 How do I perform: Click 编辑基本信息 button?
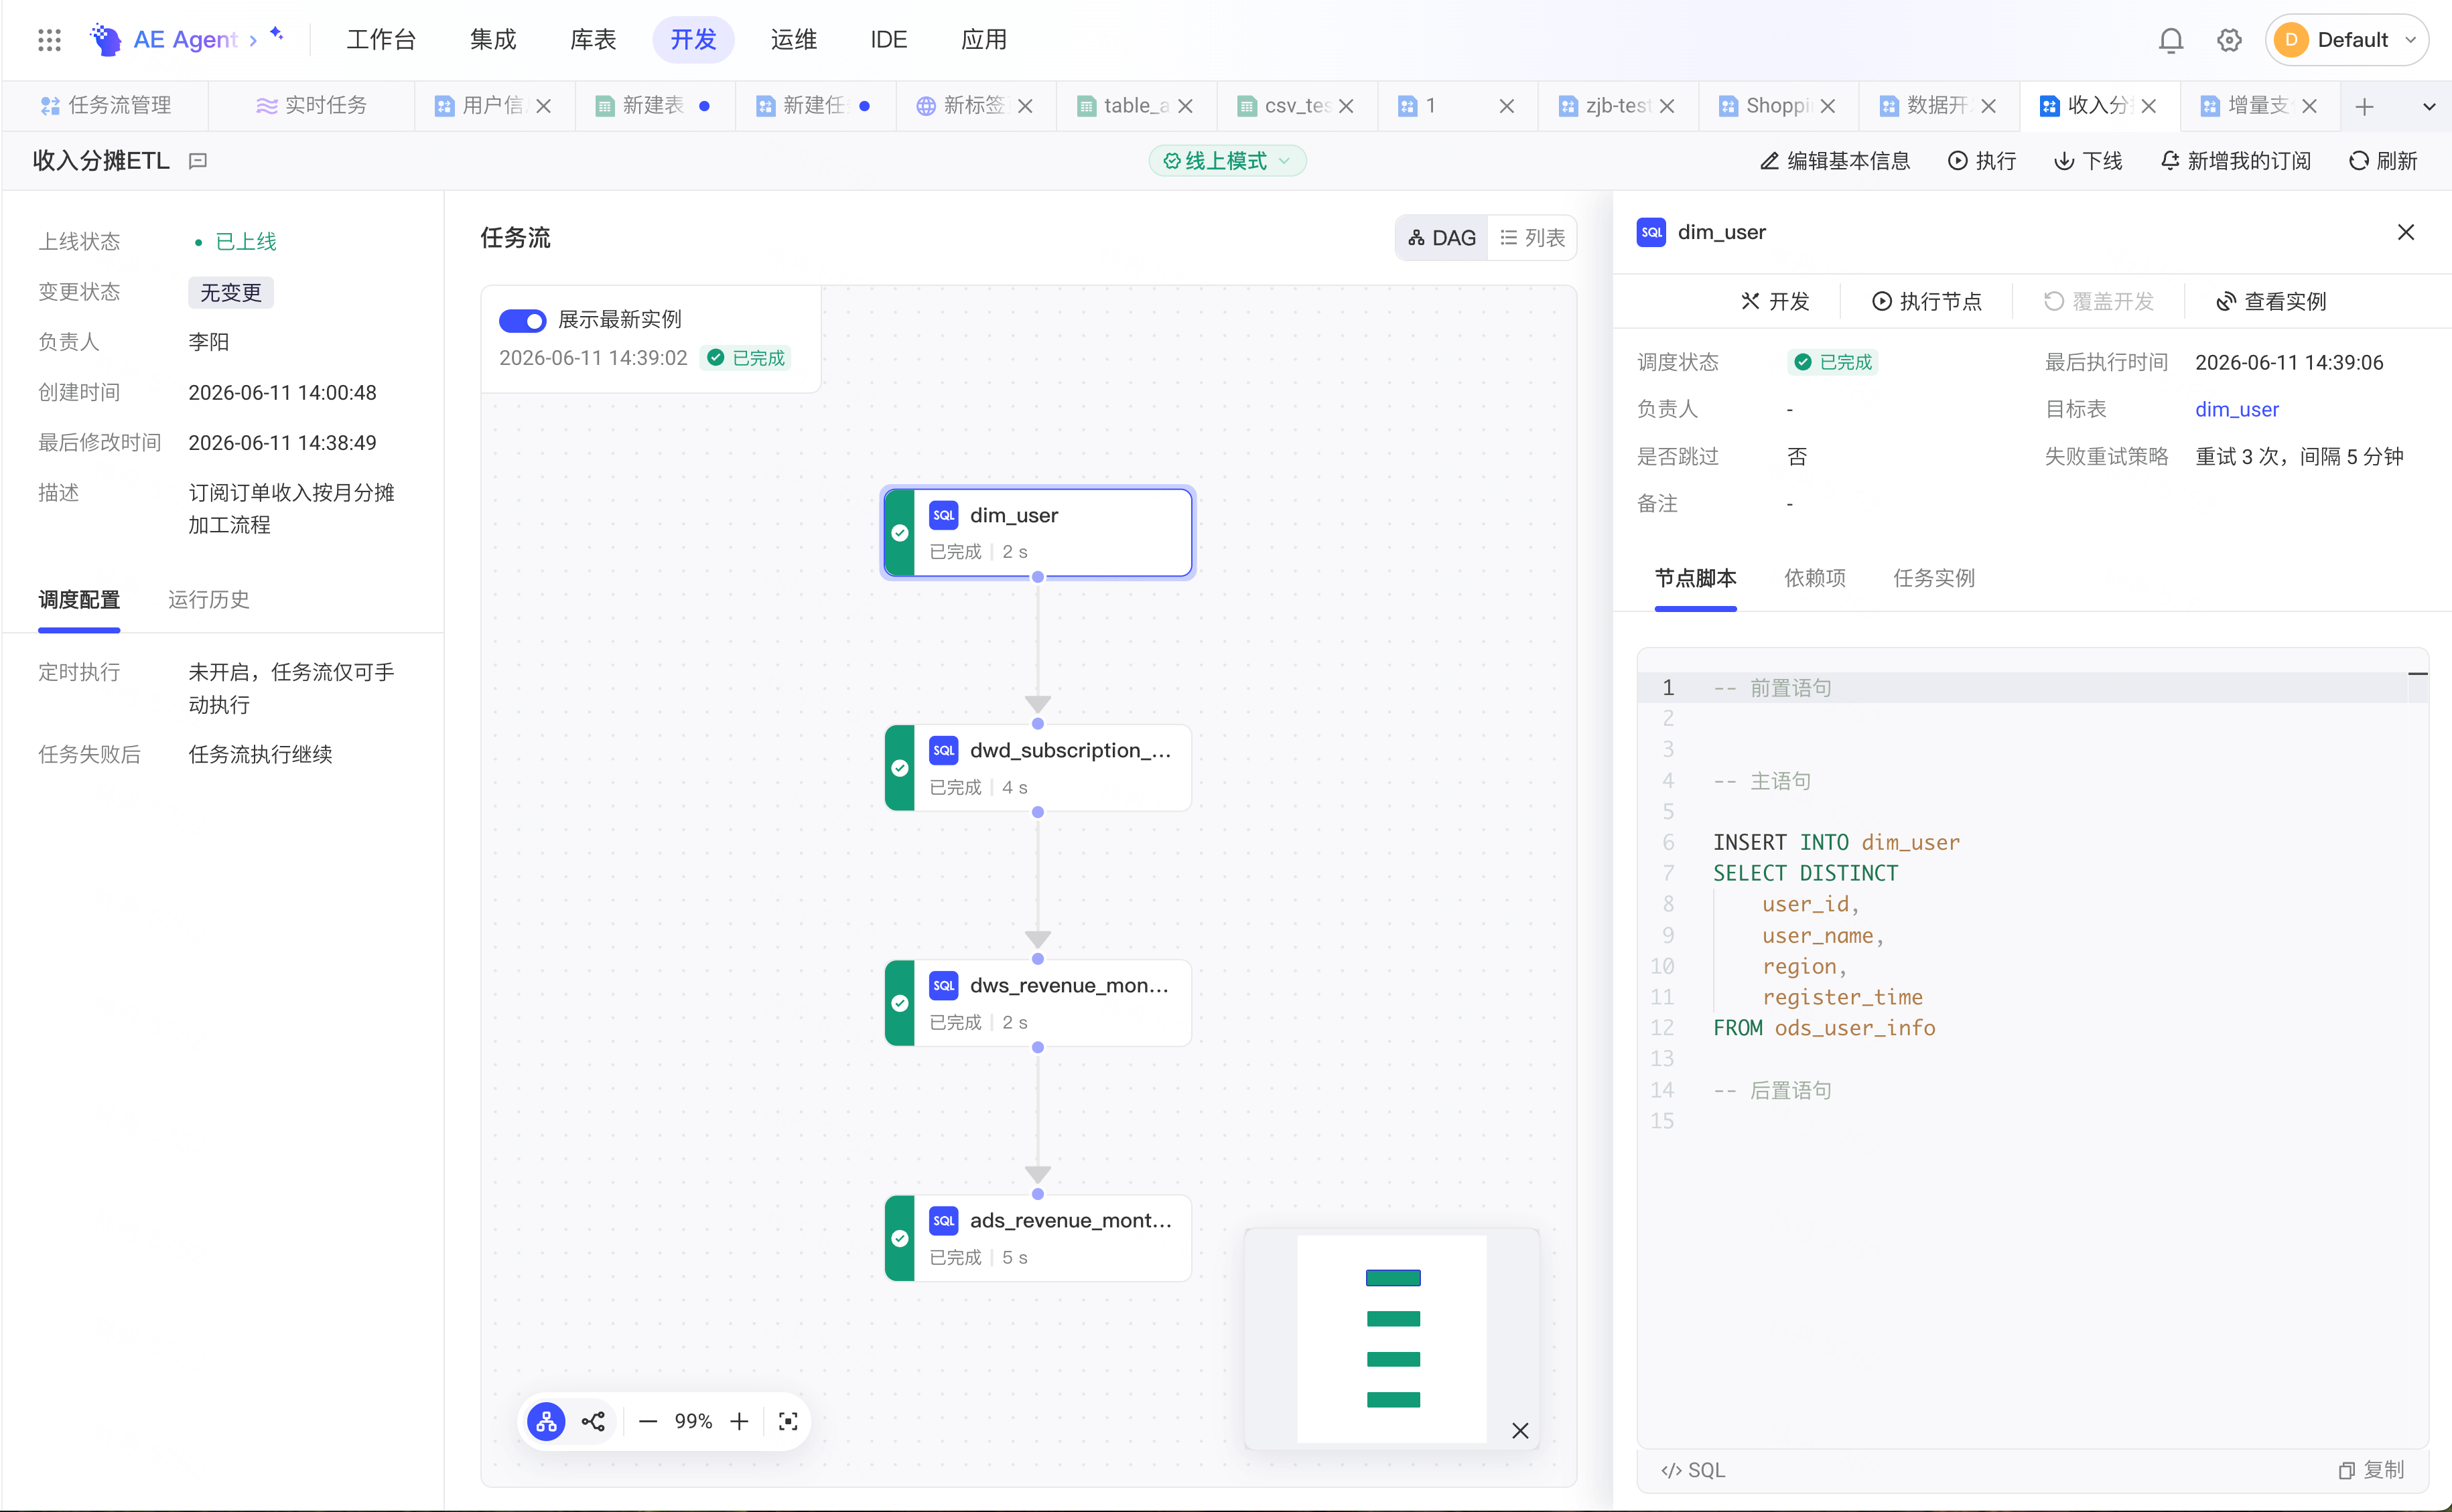pyautogui.click(x=1835, y=161)
